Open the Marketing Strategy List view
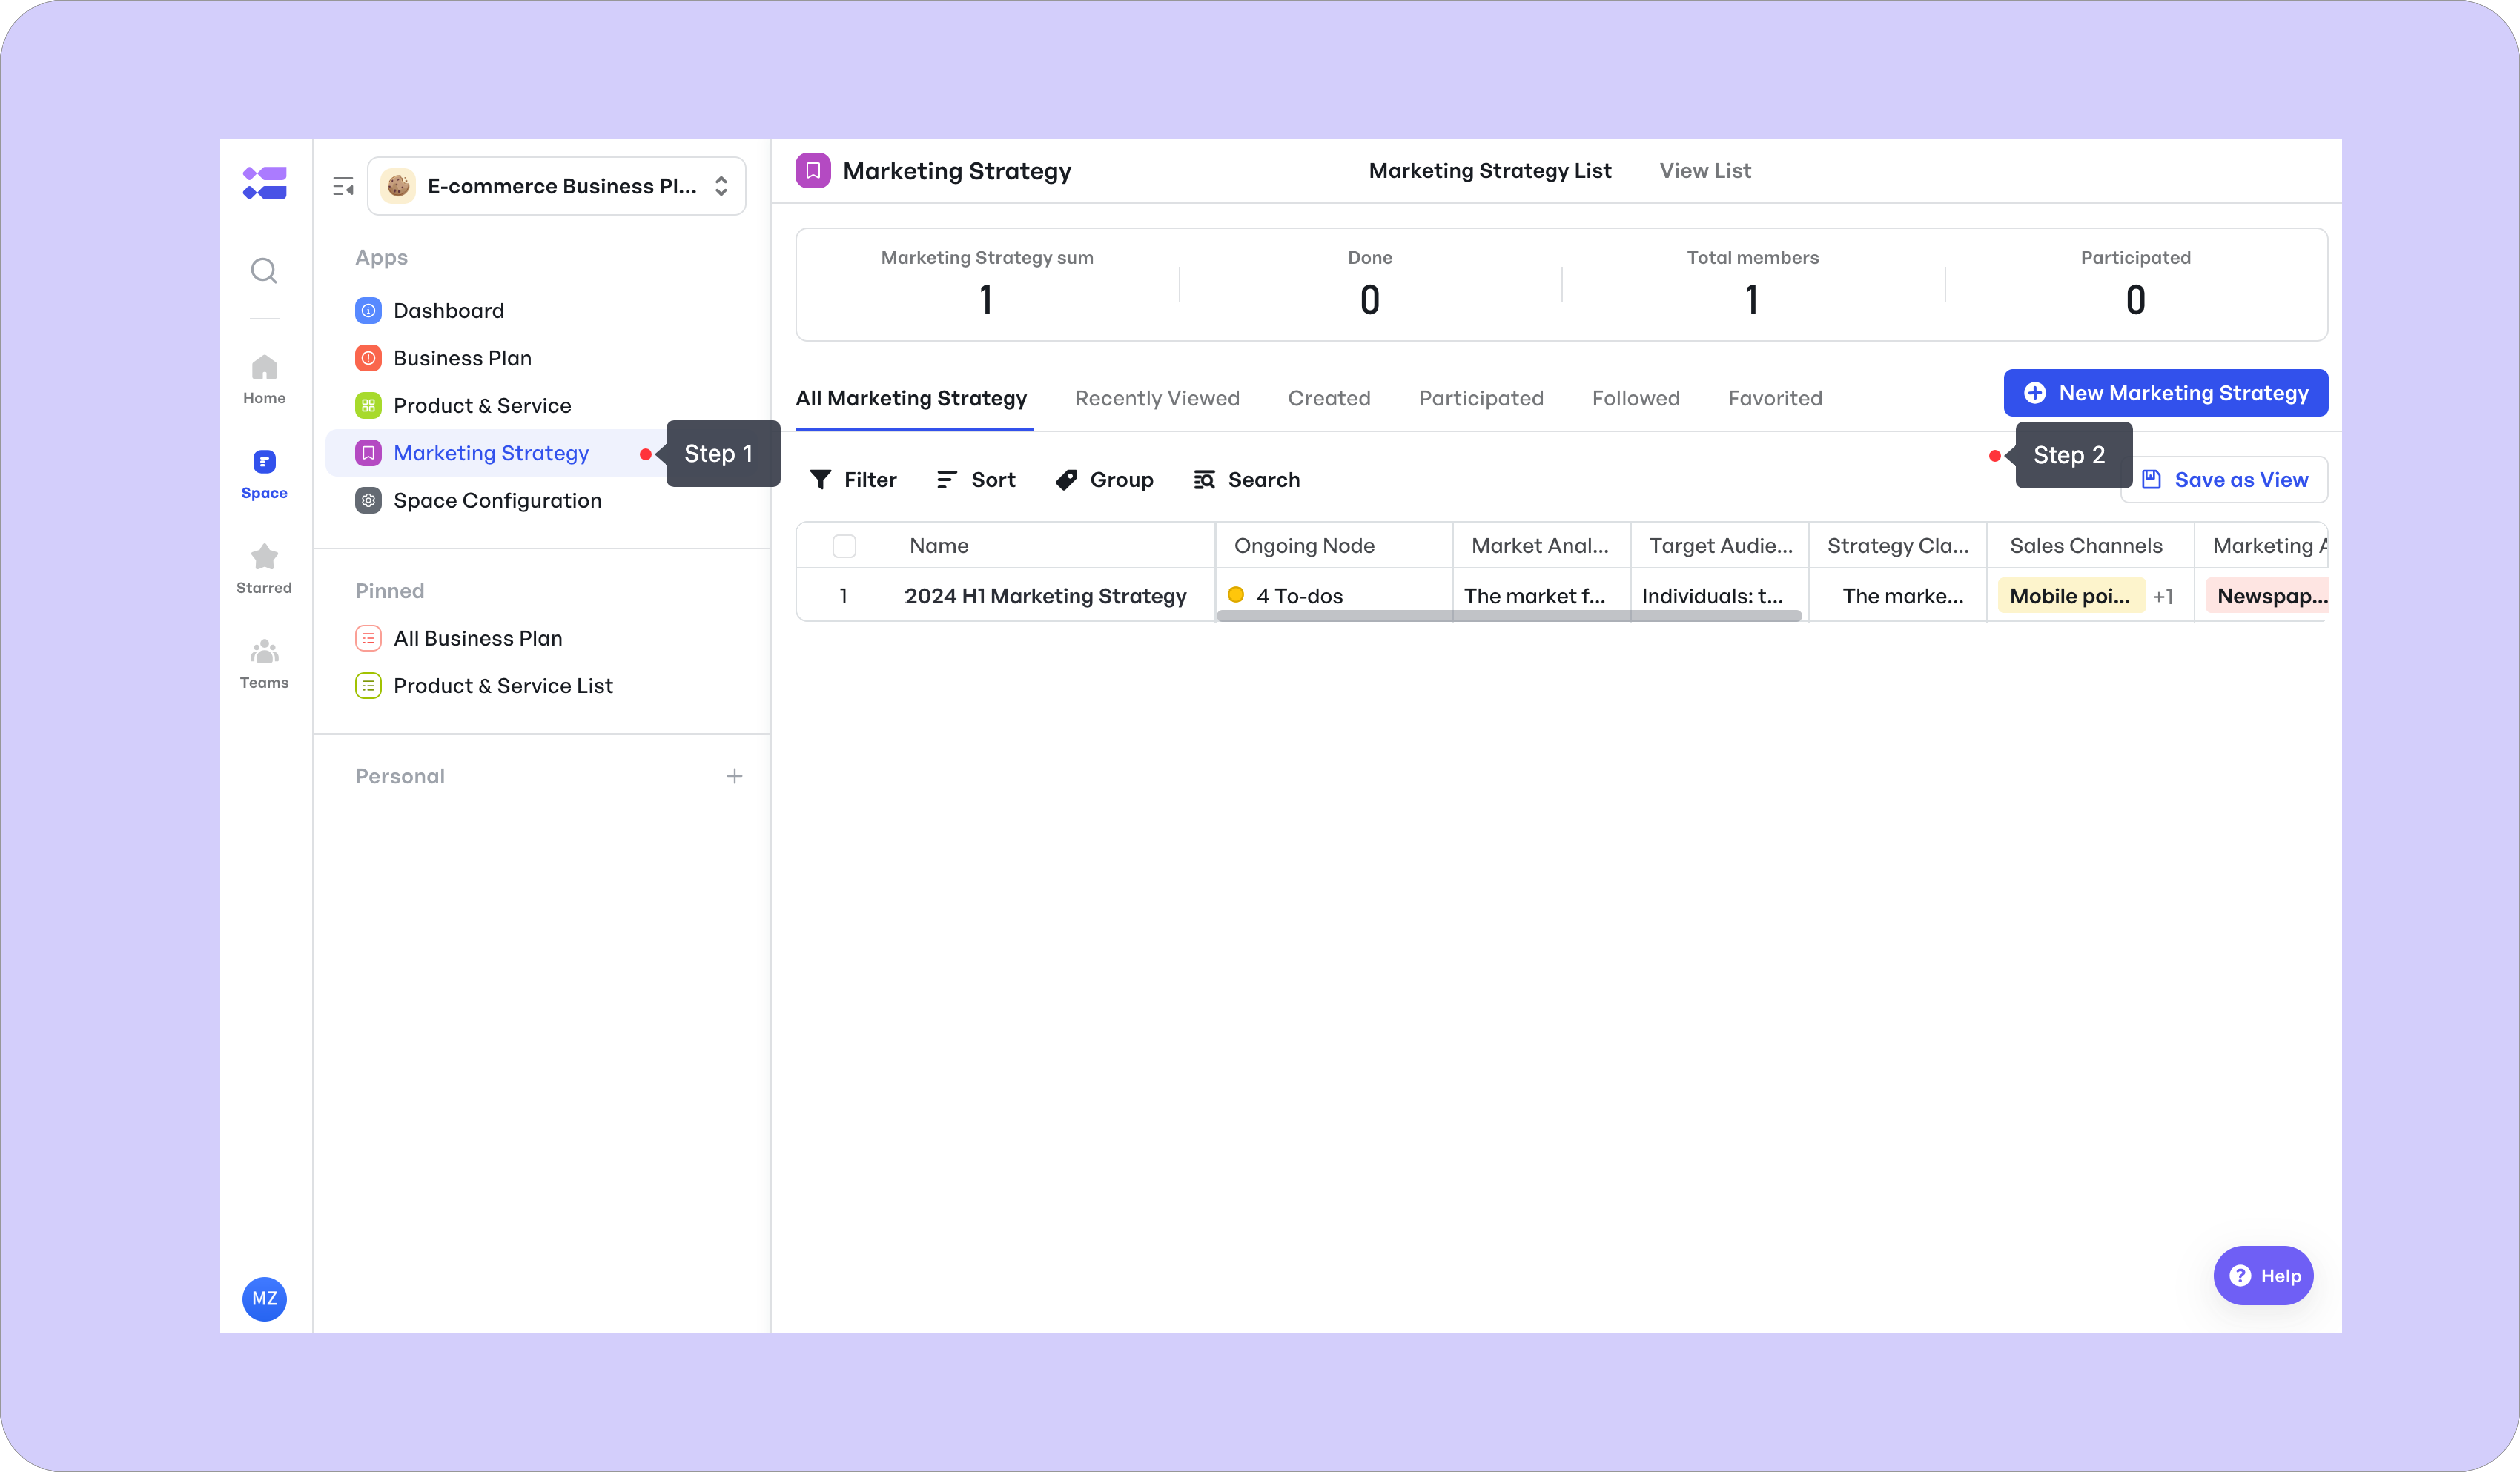 1490,171
